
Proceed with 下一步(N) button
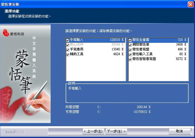[x=116, y=131]
